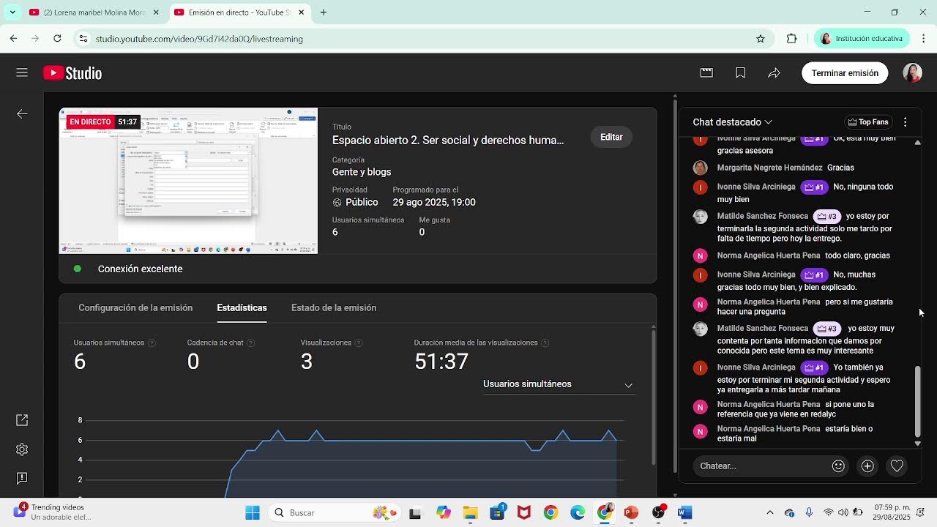Show help for Usuarios simultáneos metric
Screen dimensions: 937x527
(152, 343)
